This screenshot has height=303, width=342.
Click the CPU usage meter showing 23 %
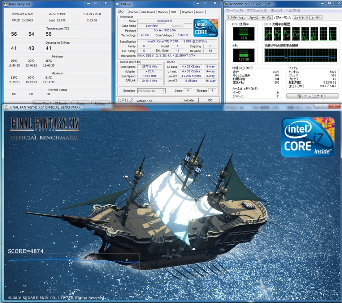coord(244,34)
